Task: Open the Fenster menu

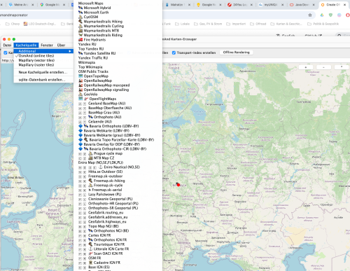Action: (x=47, y=45)
